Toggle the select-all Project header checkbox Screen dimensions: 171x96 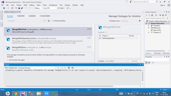(100, 36)
